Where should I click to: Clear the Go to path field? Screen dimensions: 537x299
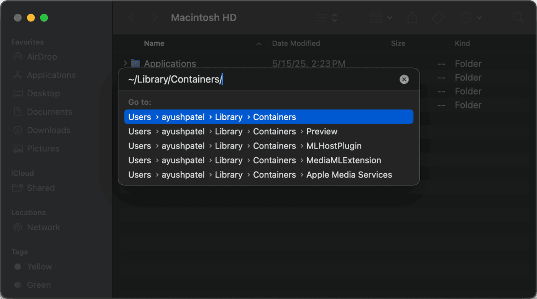point(404,79)
